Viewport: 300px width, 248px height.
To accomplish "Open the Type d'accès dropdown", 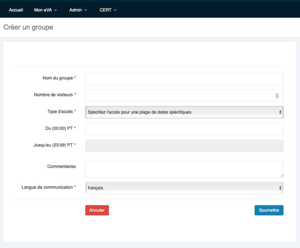I will pos(184,112).
